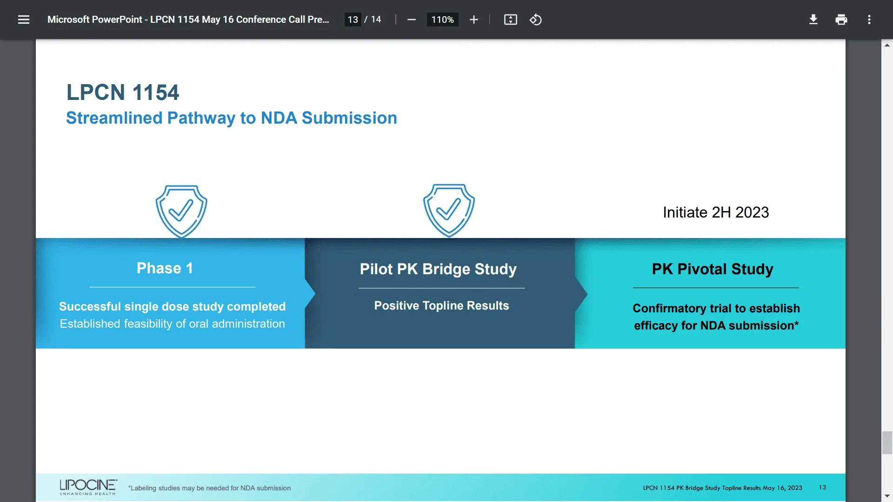Image resolution: width=893 pixels, height=502 pixels.
Task: Click the Initiate 2H 2023 text
Action: click(x=716, y=212)
